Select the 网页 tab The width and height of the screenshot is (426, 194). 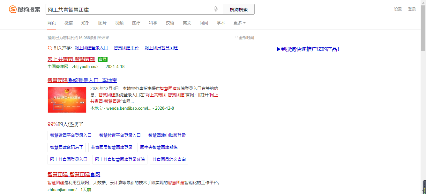(52, 23)
